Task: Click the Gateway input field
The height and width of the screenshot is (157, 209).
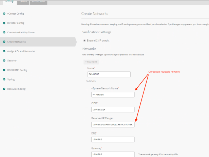Action: [113, 154]
